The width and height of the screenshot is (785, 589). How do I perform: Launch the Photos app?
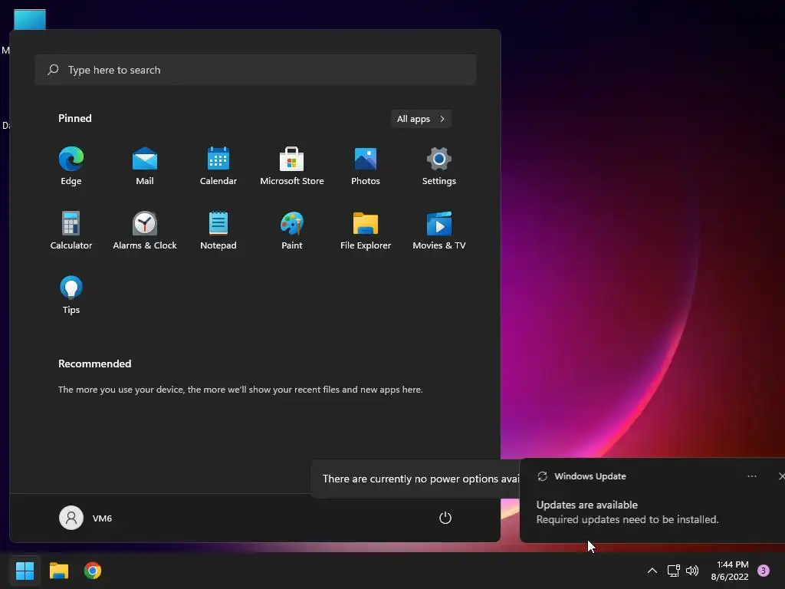[x=366, y=166]
